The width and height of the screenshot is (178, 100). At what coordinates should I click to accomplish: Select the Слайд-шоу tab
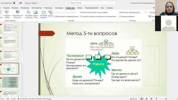70,8
